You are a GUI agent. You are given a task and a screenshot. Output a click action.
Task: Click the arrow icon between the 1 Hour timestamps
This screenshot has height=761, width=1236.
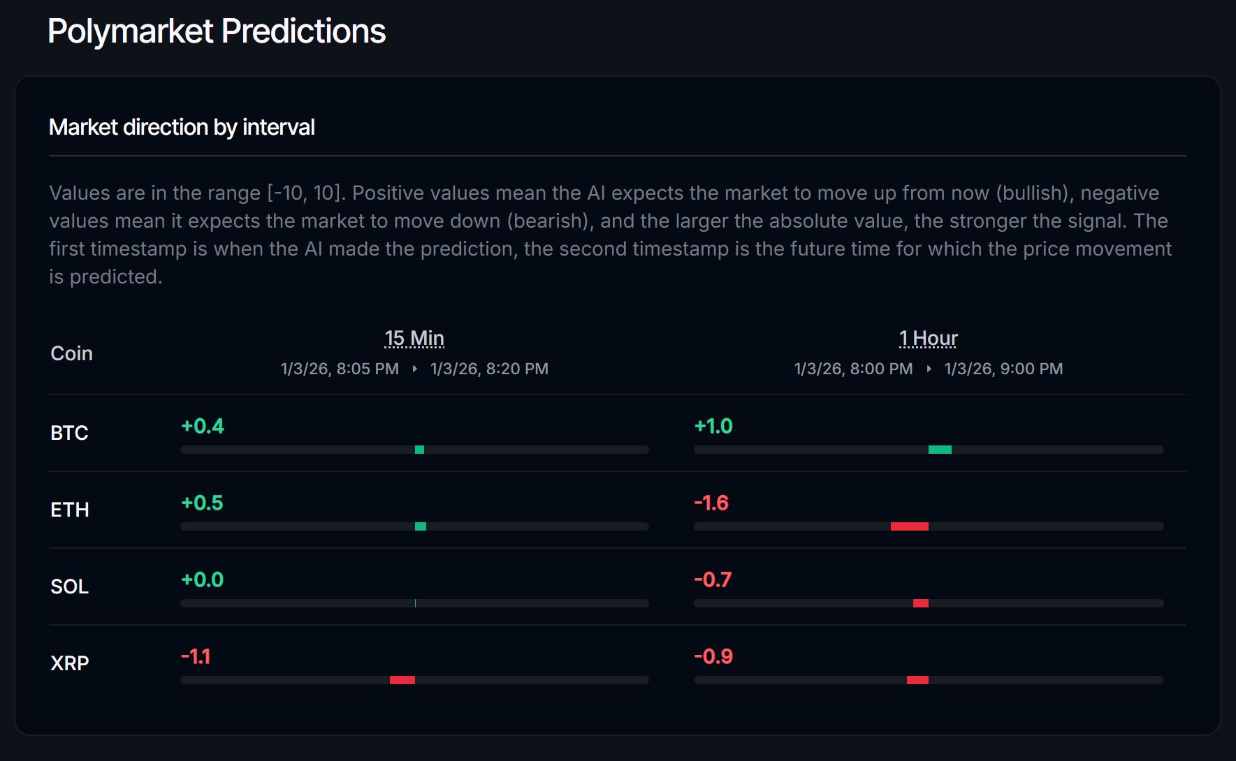(929, 368)
